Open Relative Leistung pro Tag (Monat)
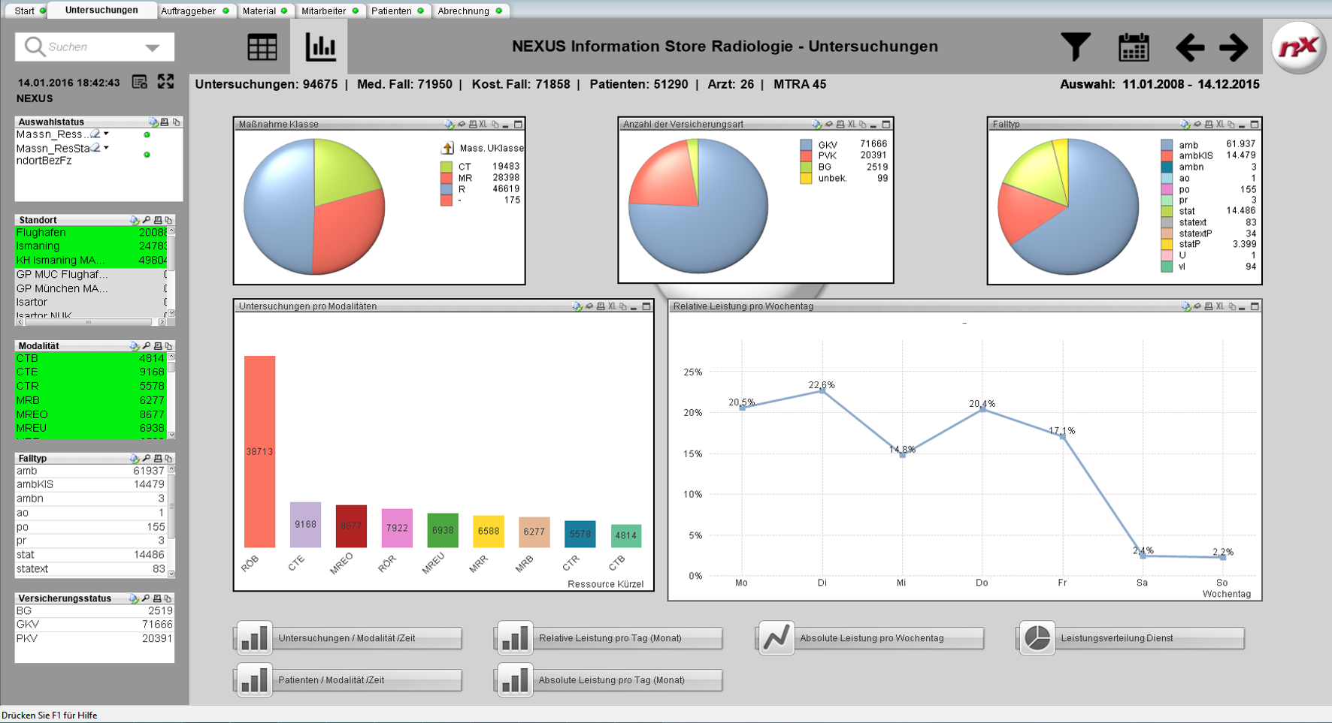The height and width of the screenshot is (723, 1332). [610, 638]
